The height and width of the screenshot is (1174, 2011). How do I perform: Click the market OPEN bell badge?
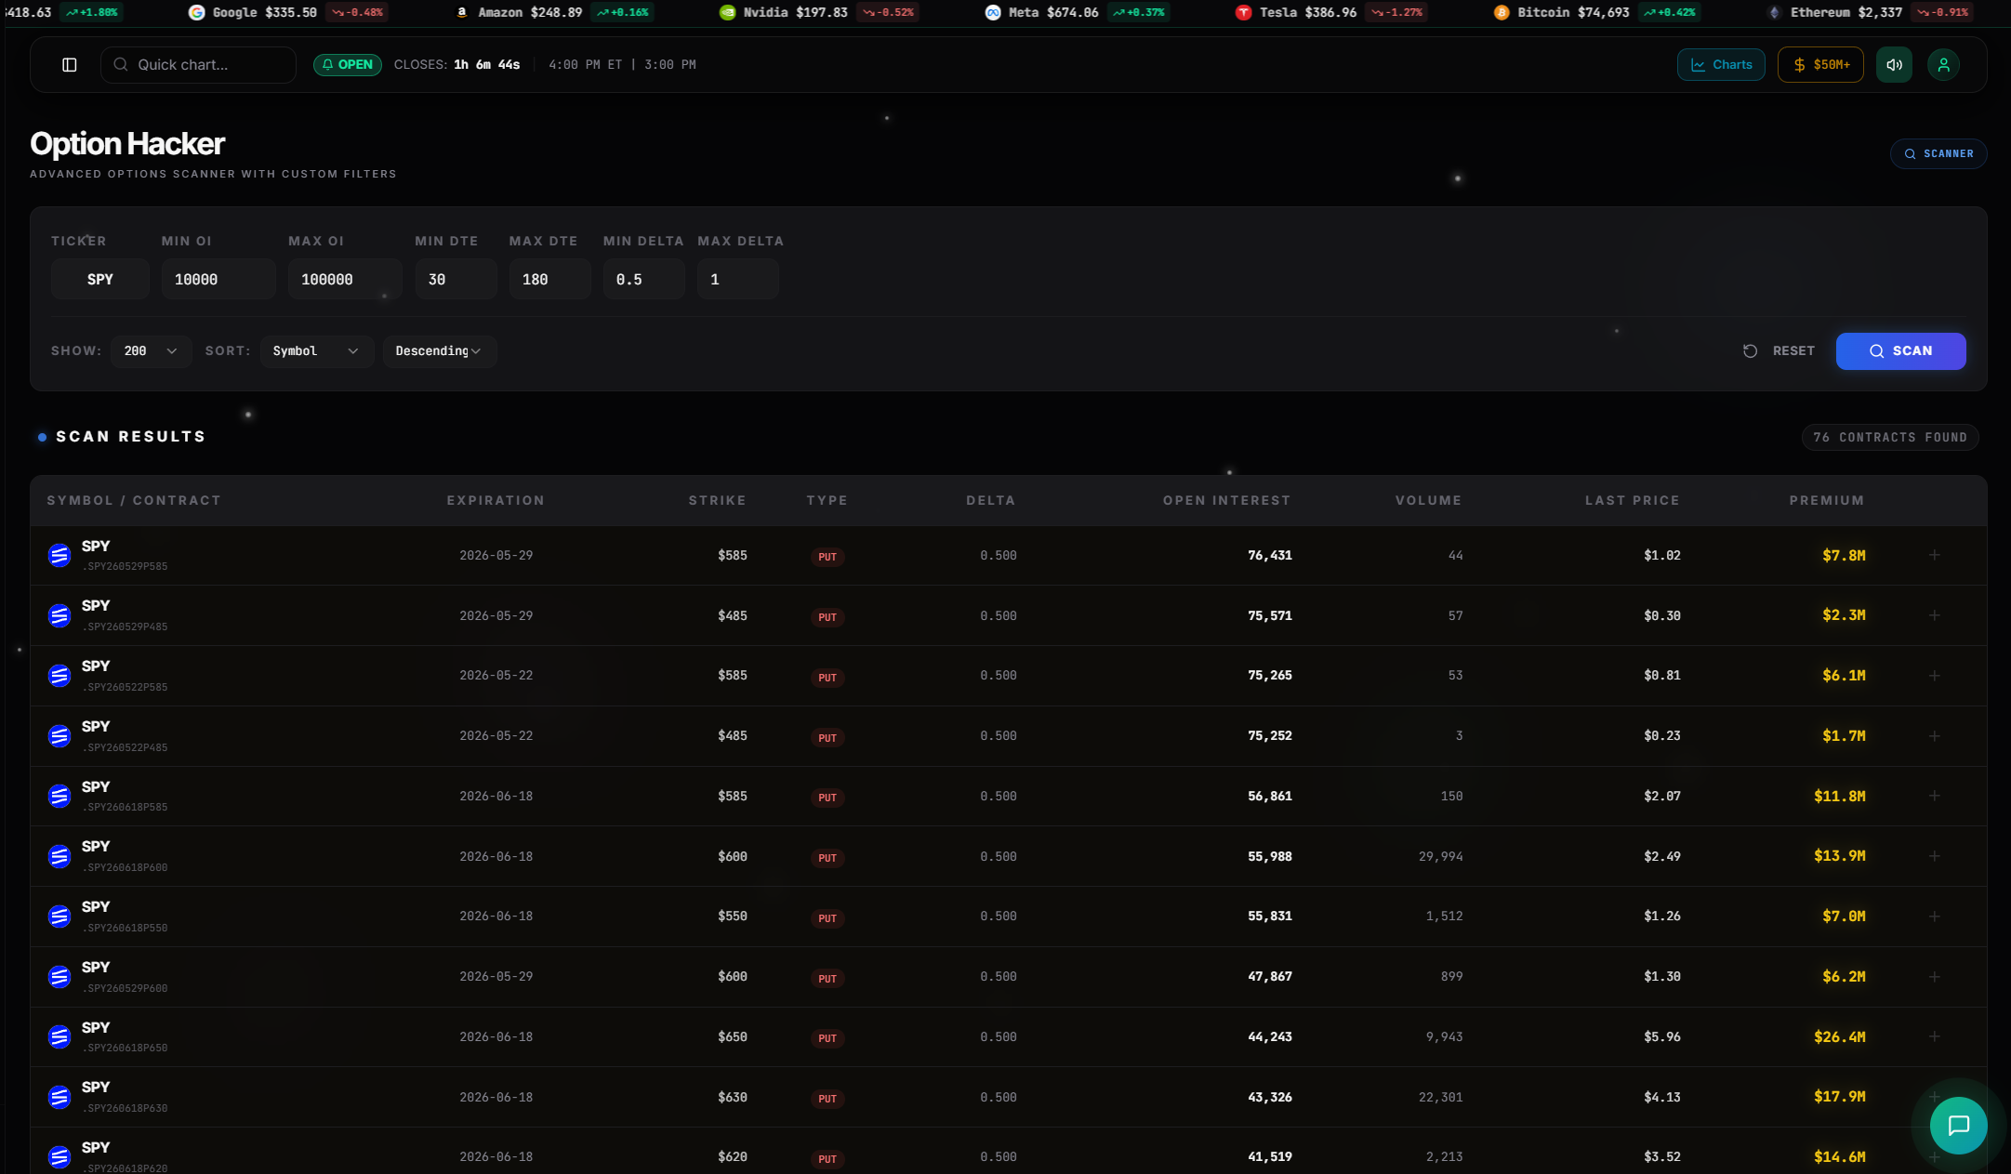tap(348, 65)
